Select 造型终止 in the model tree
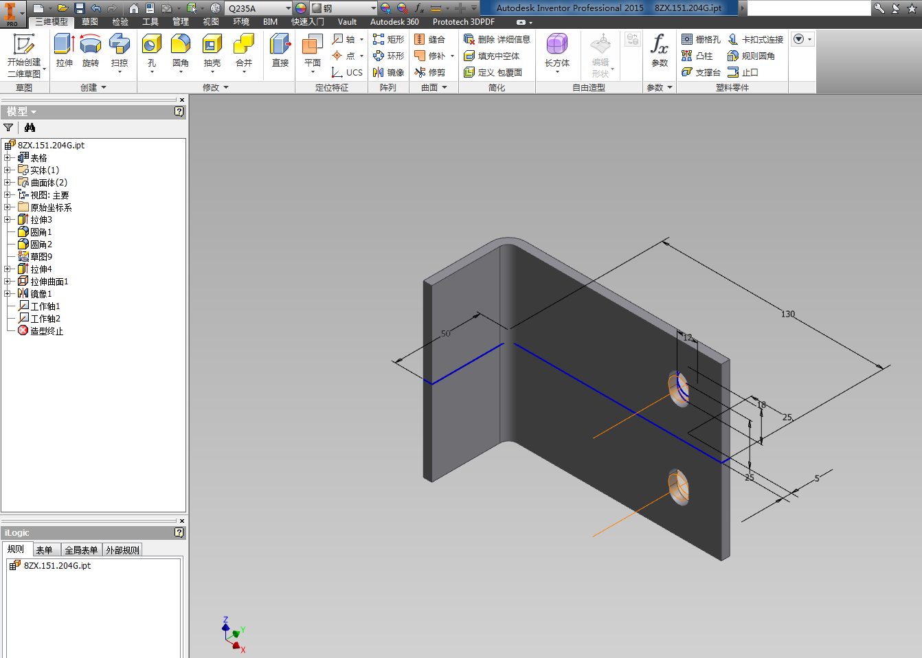This screenshot has width=922, height=658. tap(47, 331)
